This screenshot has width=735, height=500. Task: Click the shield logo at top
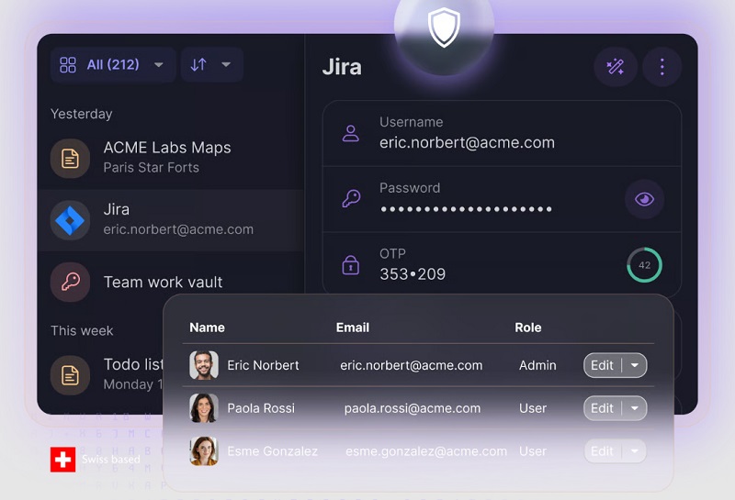coord(444,28)
